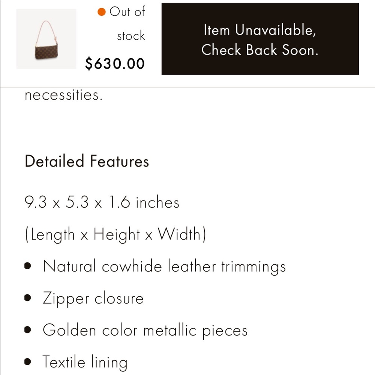Click the Natural cowhide leather trimmings bullet

(x=164, y=266)
